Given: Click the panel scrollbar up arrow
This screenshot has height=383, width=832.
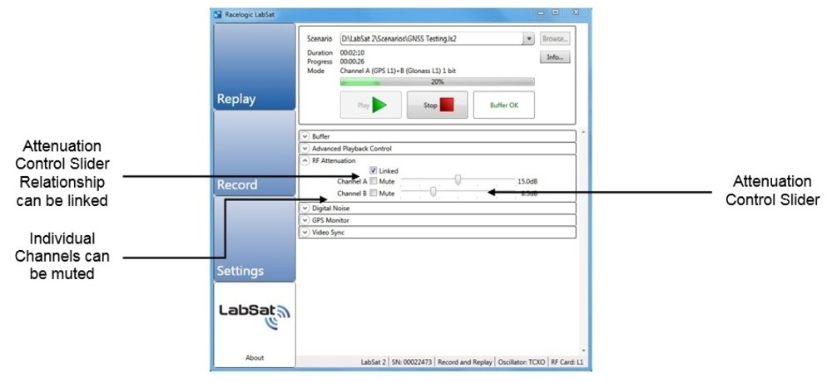Looking at the screenshot, I should [583, 132].
